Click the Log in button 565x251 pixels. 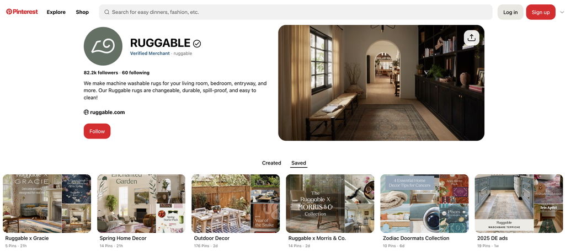point(510,12)
